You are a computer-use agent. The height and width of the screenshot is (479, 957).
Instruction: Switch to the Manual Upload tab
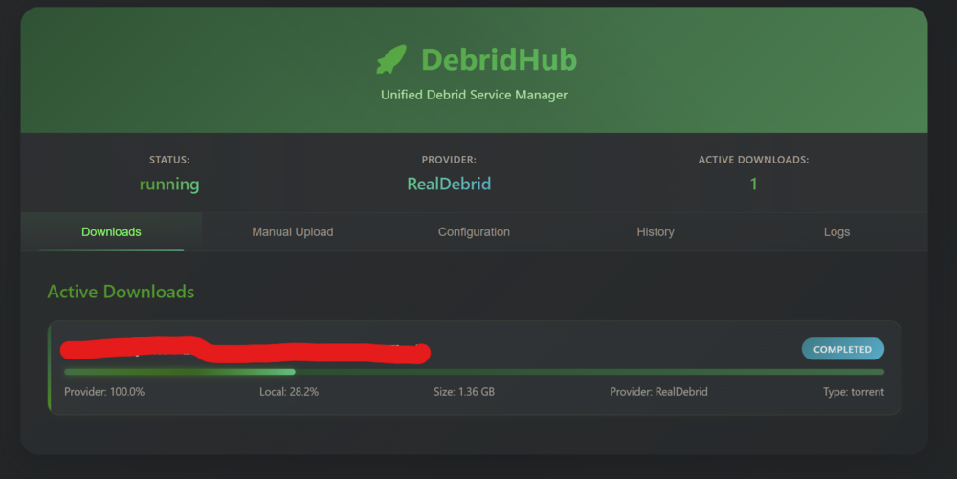[292, 232]
